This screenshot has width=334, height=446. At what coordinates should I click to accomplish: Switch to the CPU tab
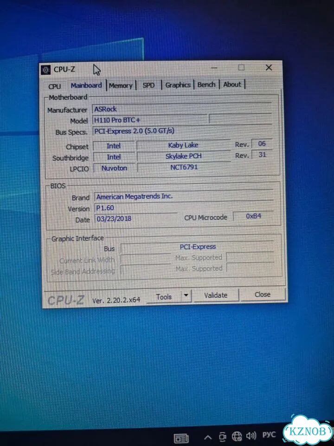pyautogui.click(x=54, y=86)
